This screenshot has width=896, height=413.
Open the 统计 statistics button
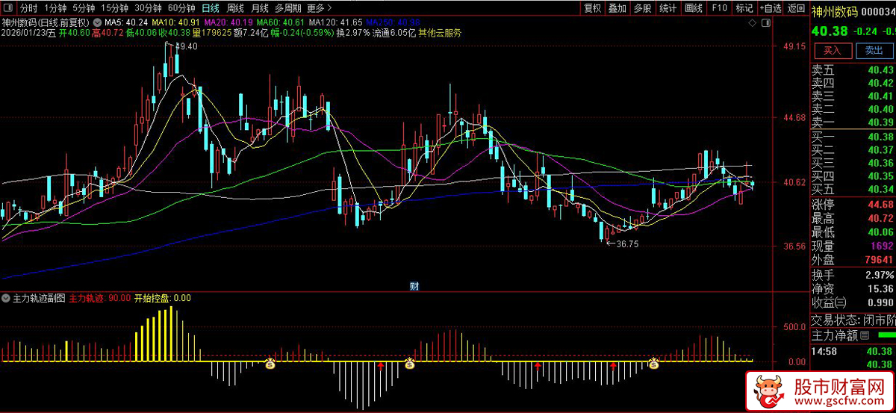coord(668,8)
